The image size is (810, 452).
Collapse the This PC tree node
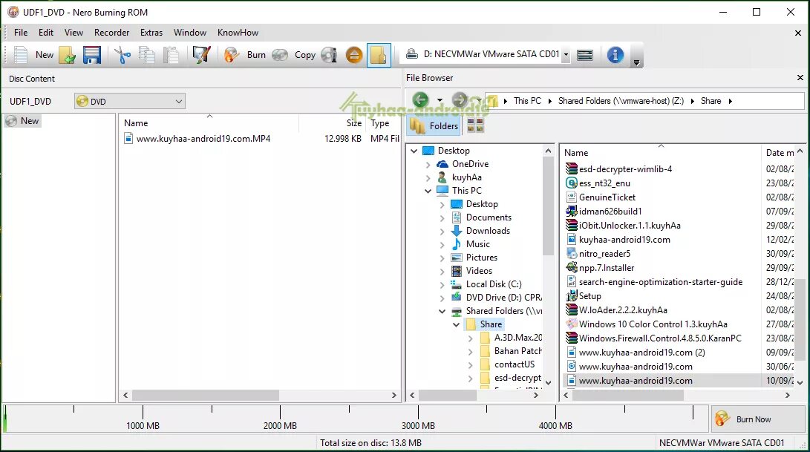click(428, 191)
